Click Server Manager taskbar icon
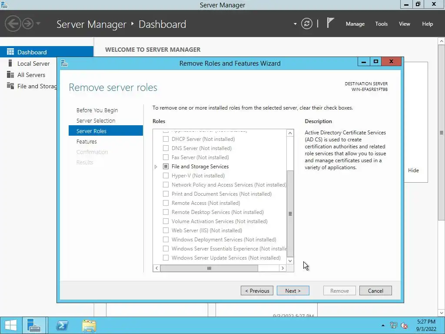This screenshot has height=334, width=445. [x=34, y=325]
